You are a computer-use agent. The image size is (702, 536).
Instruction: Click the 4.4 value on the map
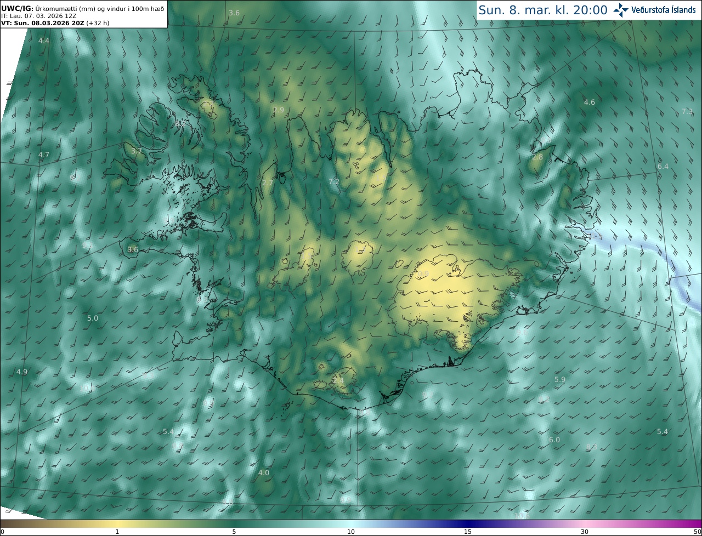pyautogui.click(x=44, y=41)
